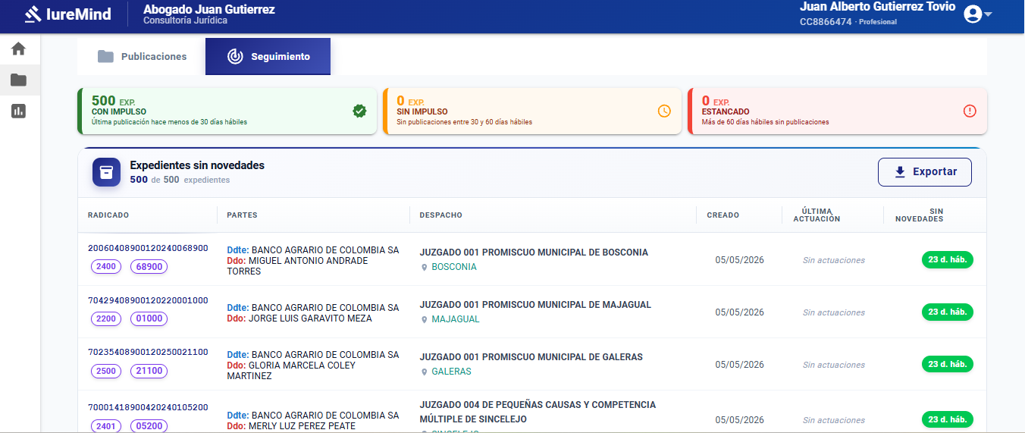The image size is (1025, 433).
Task: Sort by DESPACHO column header
Action: pos(440,215)
